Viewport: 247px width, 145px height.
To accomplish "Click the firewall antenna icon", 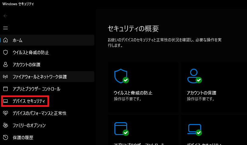I will click(5, 77).
